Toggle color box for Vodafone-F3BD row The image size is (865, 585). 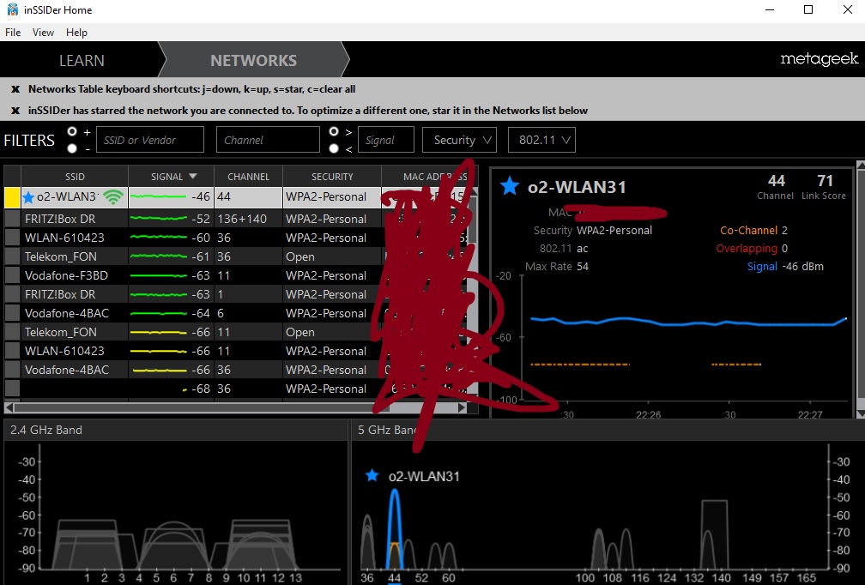[12, 275]
